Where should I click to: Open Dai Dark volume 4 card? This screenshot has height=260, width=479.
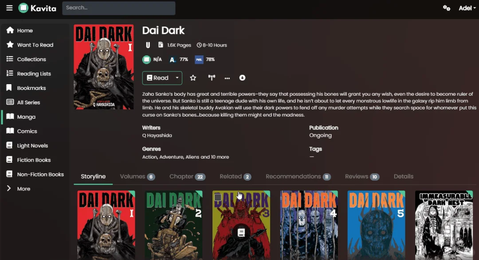[309, 225]
